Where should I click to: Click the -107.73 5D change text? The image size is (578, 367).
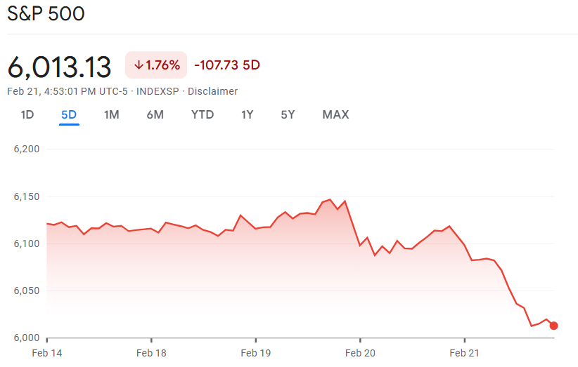[x=227, y=65]
